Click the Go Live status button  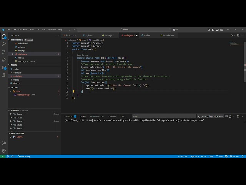coord(234,156)
